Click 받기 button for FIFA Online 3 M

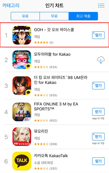pyautogui.click(x=98, y=112)
